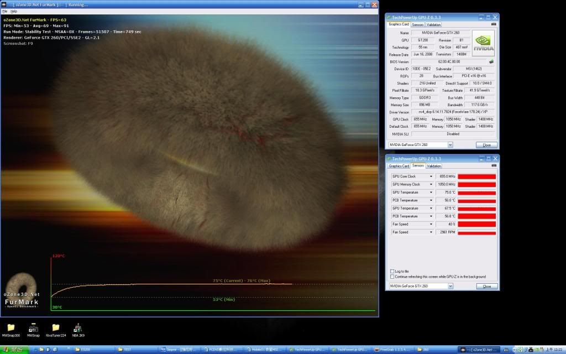566x354 pixels.
Task: Expand GPU Memory Clock sensor dropdown
Action: click(431, 184)
